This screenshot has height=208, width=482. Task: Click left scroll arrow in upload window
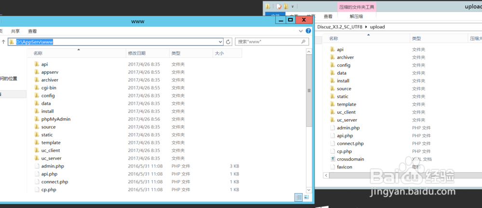point(325,175)
